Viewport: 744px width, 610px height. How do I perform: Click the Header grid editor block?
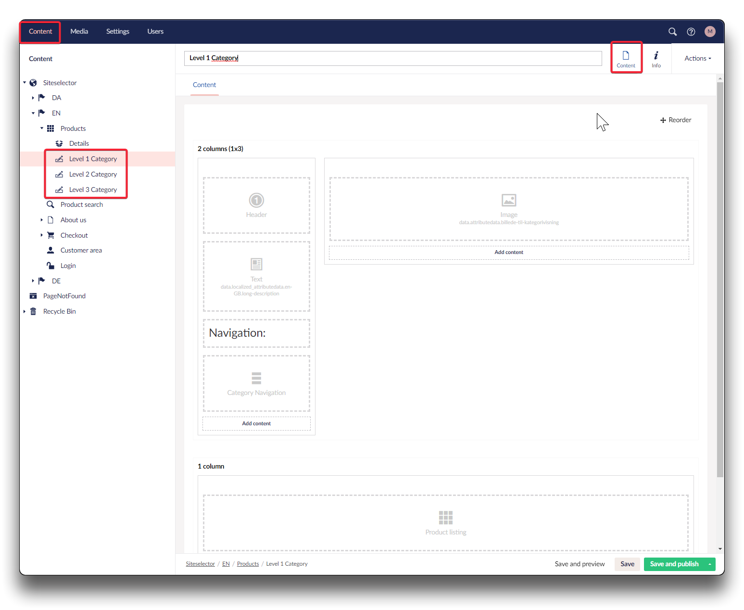coord(256,205)
